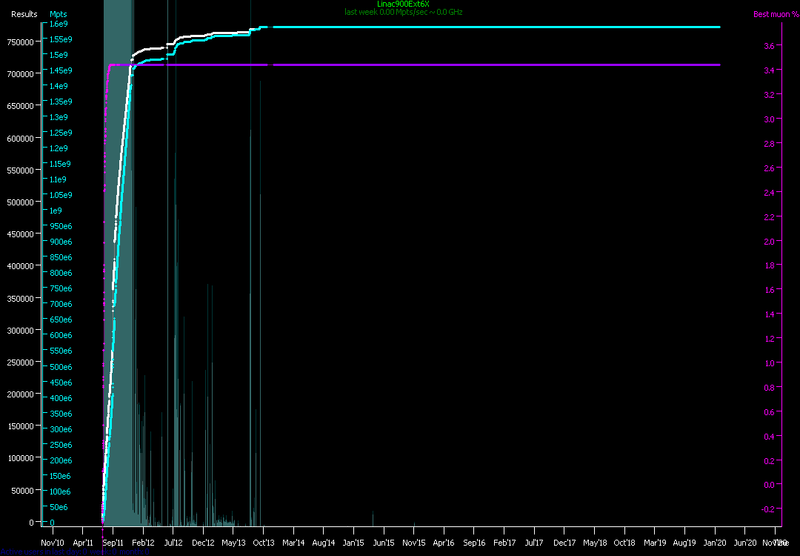Click the -0.2 muon percent axis value
This screenshot has height=556, width=800.
[767, 509]
